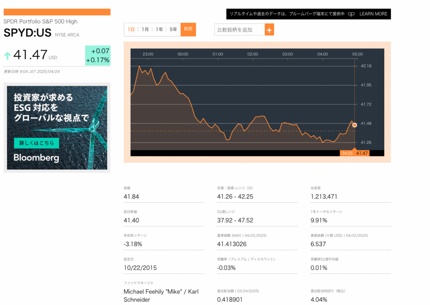Click the 41.72 price axis label
Viewport: 430px width, 305px height.
[366, 104]
